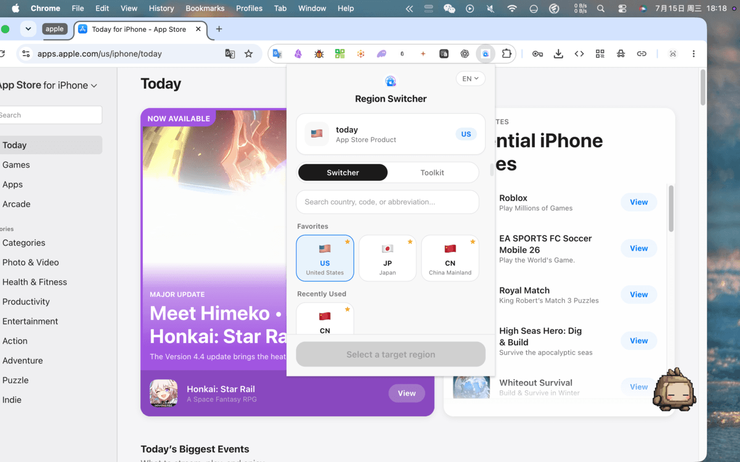Open the purple ghost extension icon
Screen dimensions: 740x462
pyautogui.click(x=382, y=54)
